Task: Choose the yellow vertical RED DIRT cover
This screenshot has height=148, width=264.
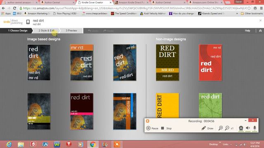Action: (167, 106)
